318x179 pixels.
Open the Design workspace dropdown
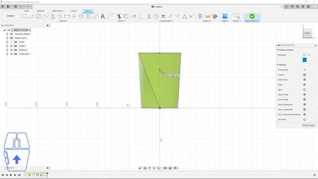point(11,16)
